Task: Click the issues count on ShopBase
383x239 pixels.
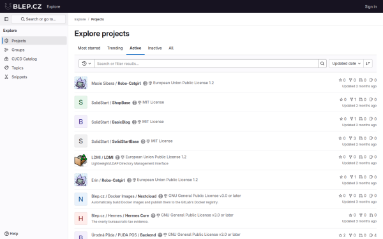Action: pyautogui.click(x=373, y=99)
